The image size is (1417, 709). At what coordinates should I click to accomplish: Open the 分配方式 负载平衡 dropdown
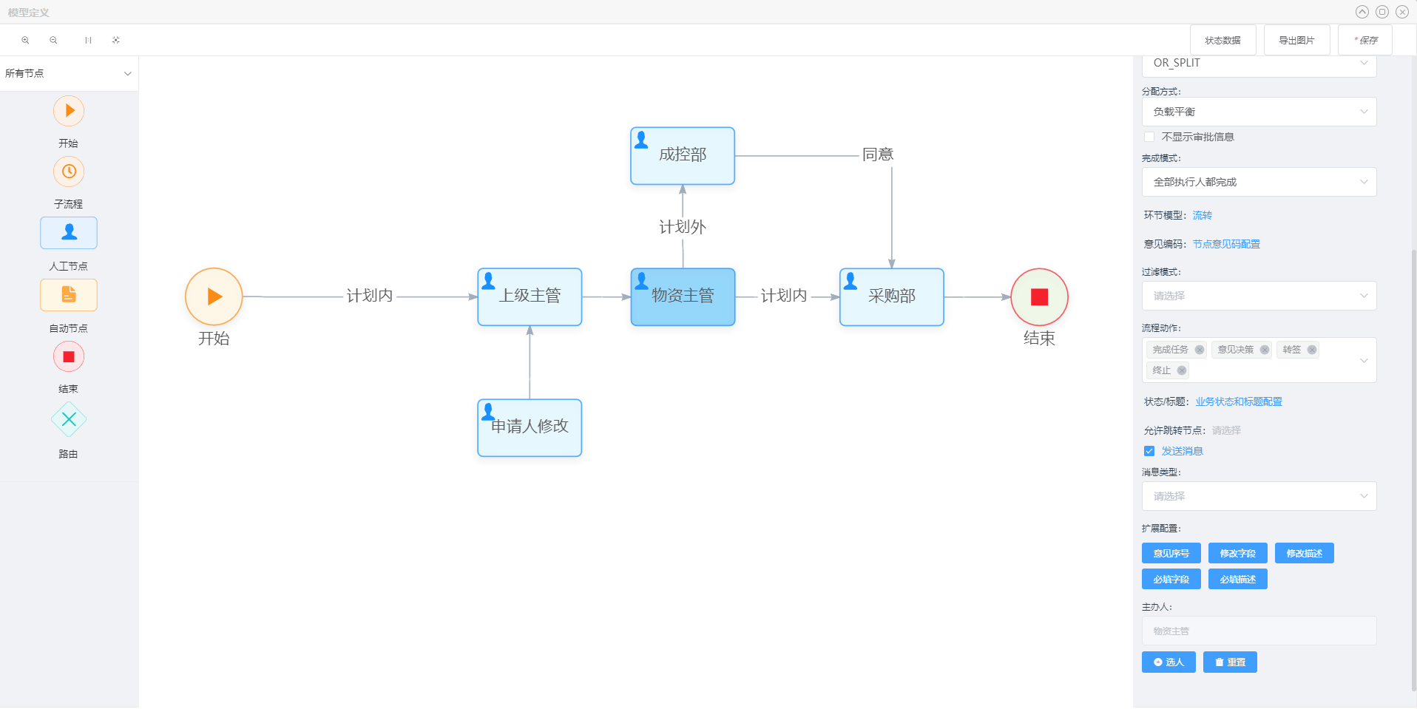(1259, 112)
